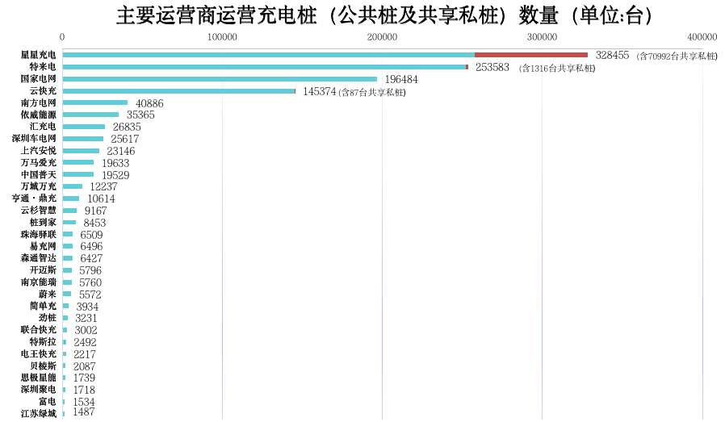Click the note 含70992台共享私桩
725x422 pixels.
click(677, 56)
